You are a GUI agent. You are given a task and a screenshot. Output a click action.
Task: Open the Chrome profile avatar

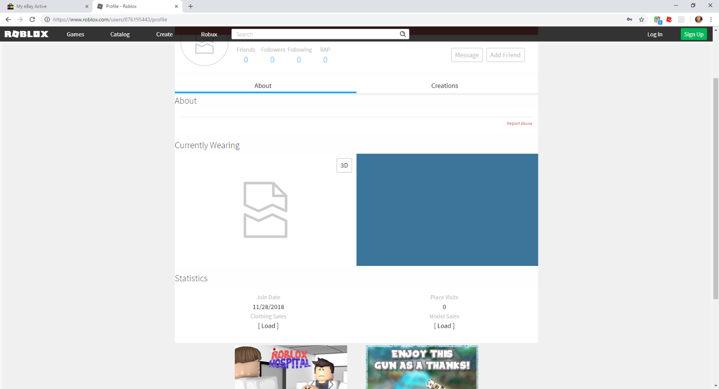[x=699, y=19]
